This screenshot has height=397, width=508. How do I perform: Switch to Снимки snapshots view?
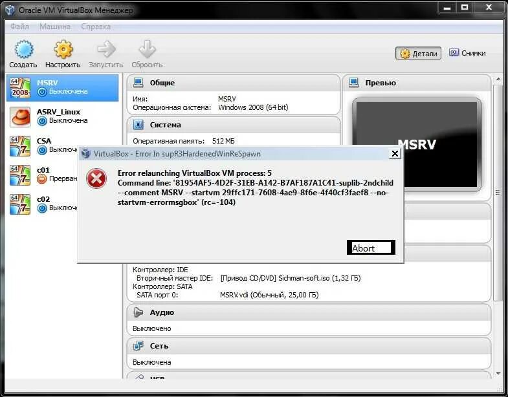[x=467, y=53]
